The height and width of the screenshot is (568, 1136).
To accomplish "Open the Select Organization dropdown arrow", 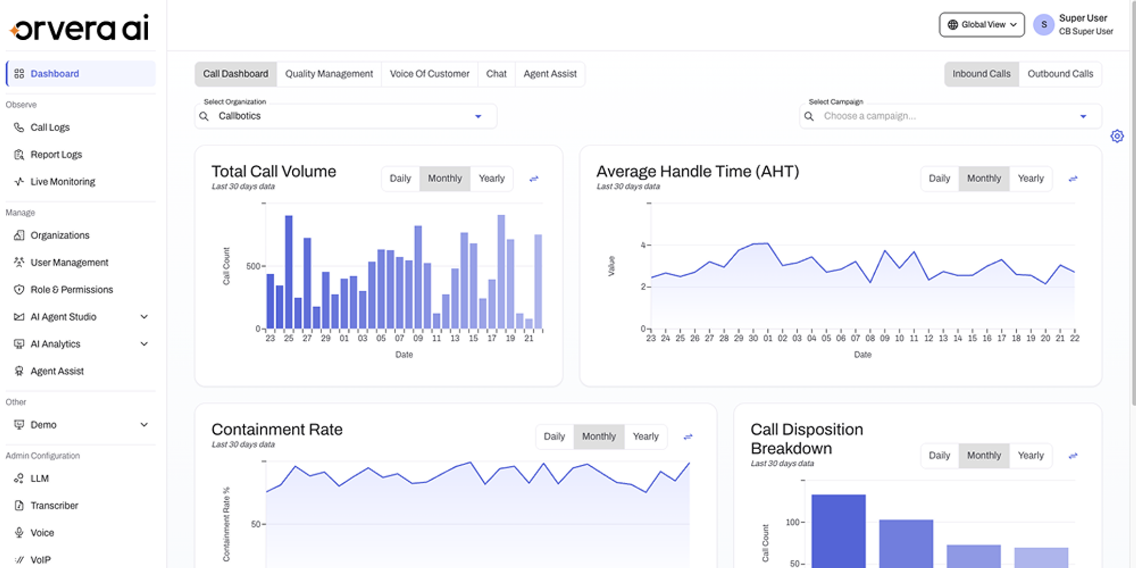I will pyautogui.click(x=478, y=116).
